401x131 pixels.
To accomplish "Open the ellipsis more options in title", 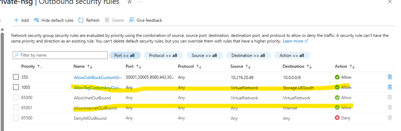I will tap(139, 2).
